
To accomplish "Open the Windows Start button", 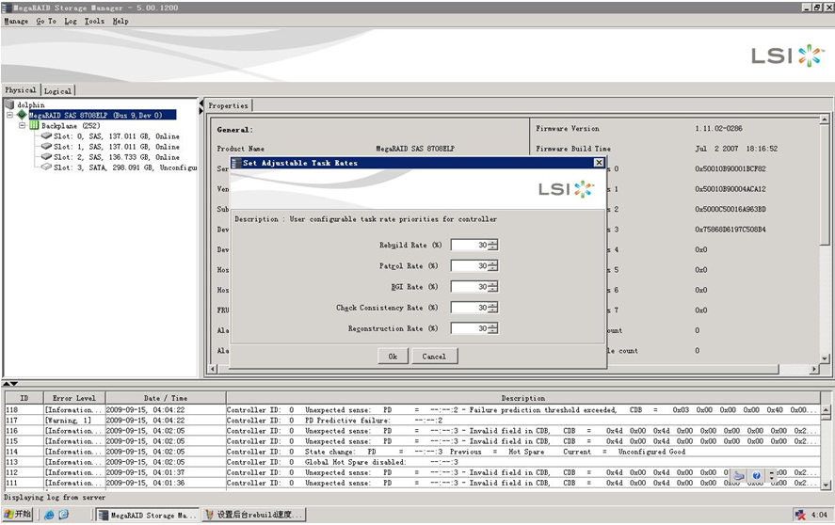I will (17, 515).
